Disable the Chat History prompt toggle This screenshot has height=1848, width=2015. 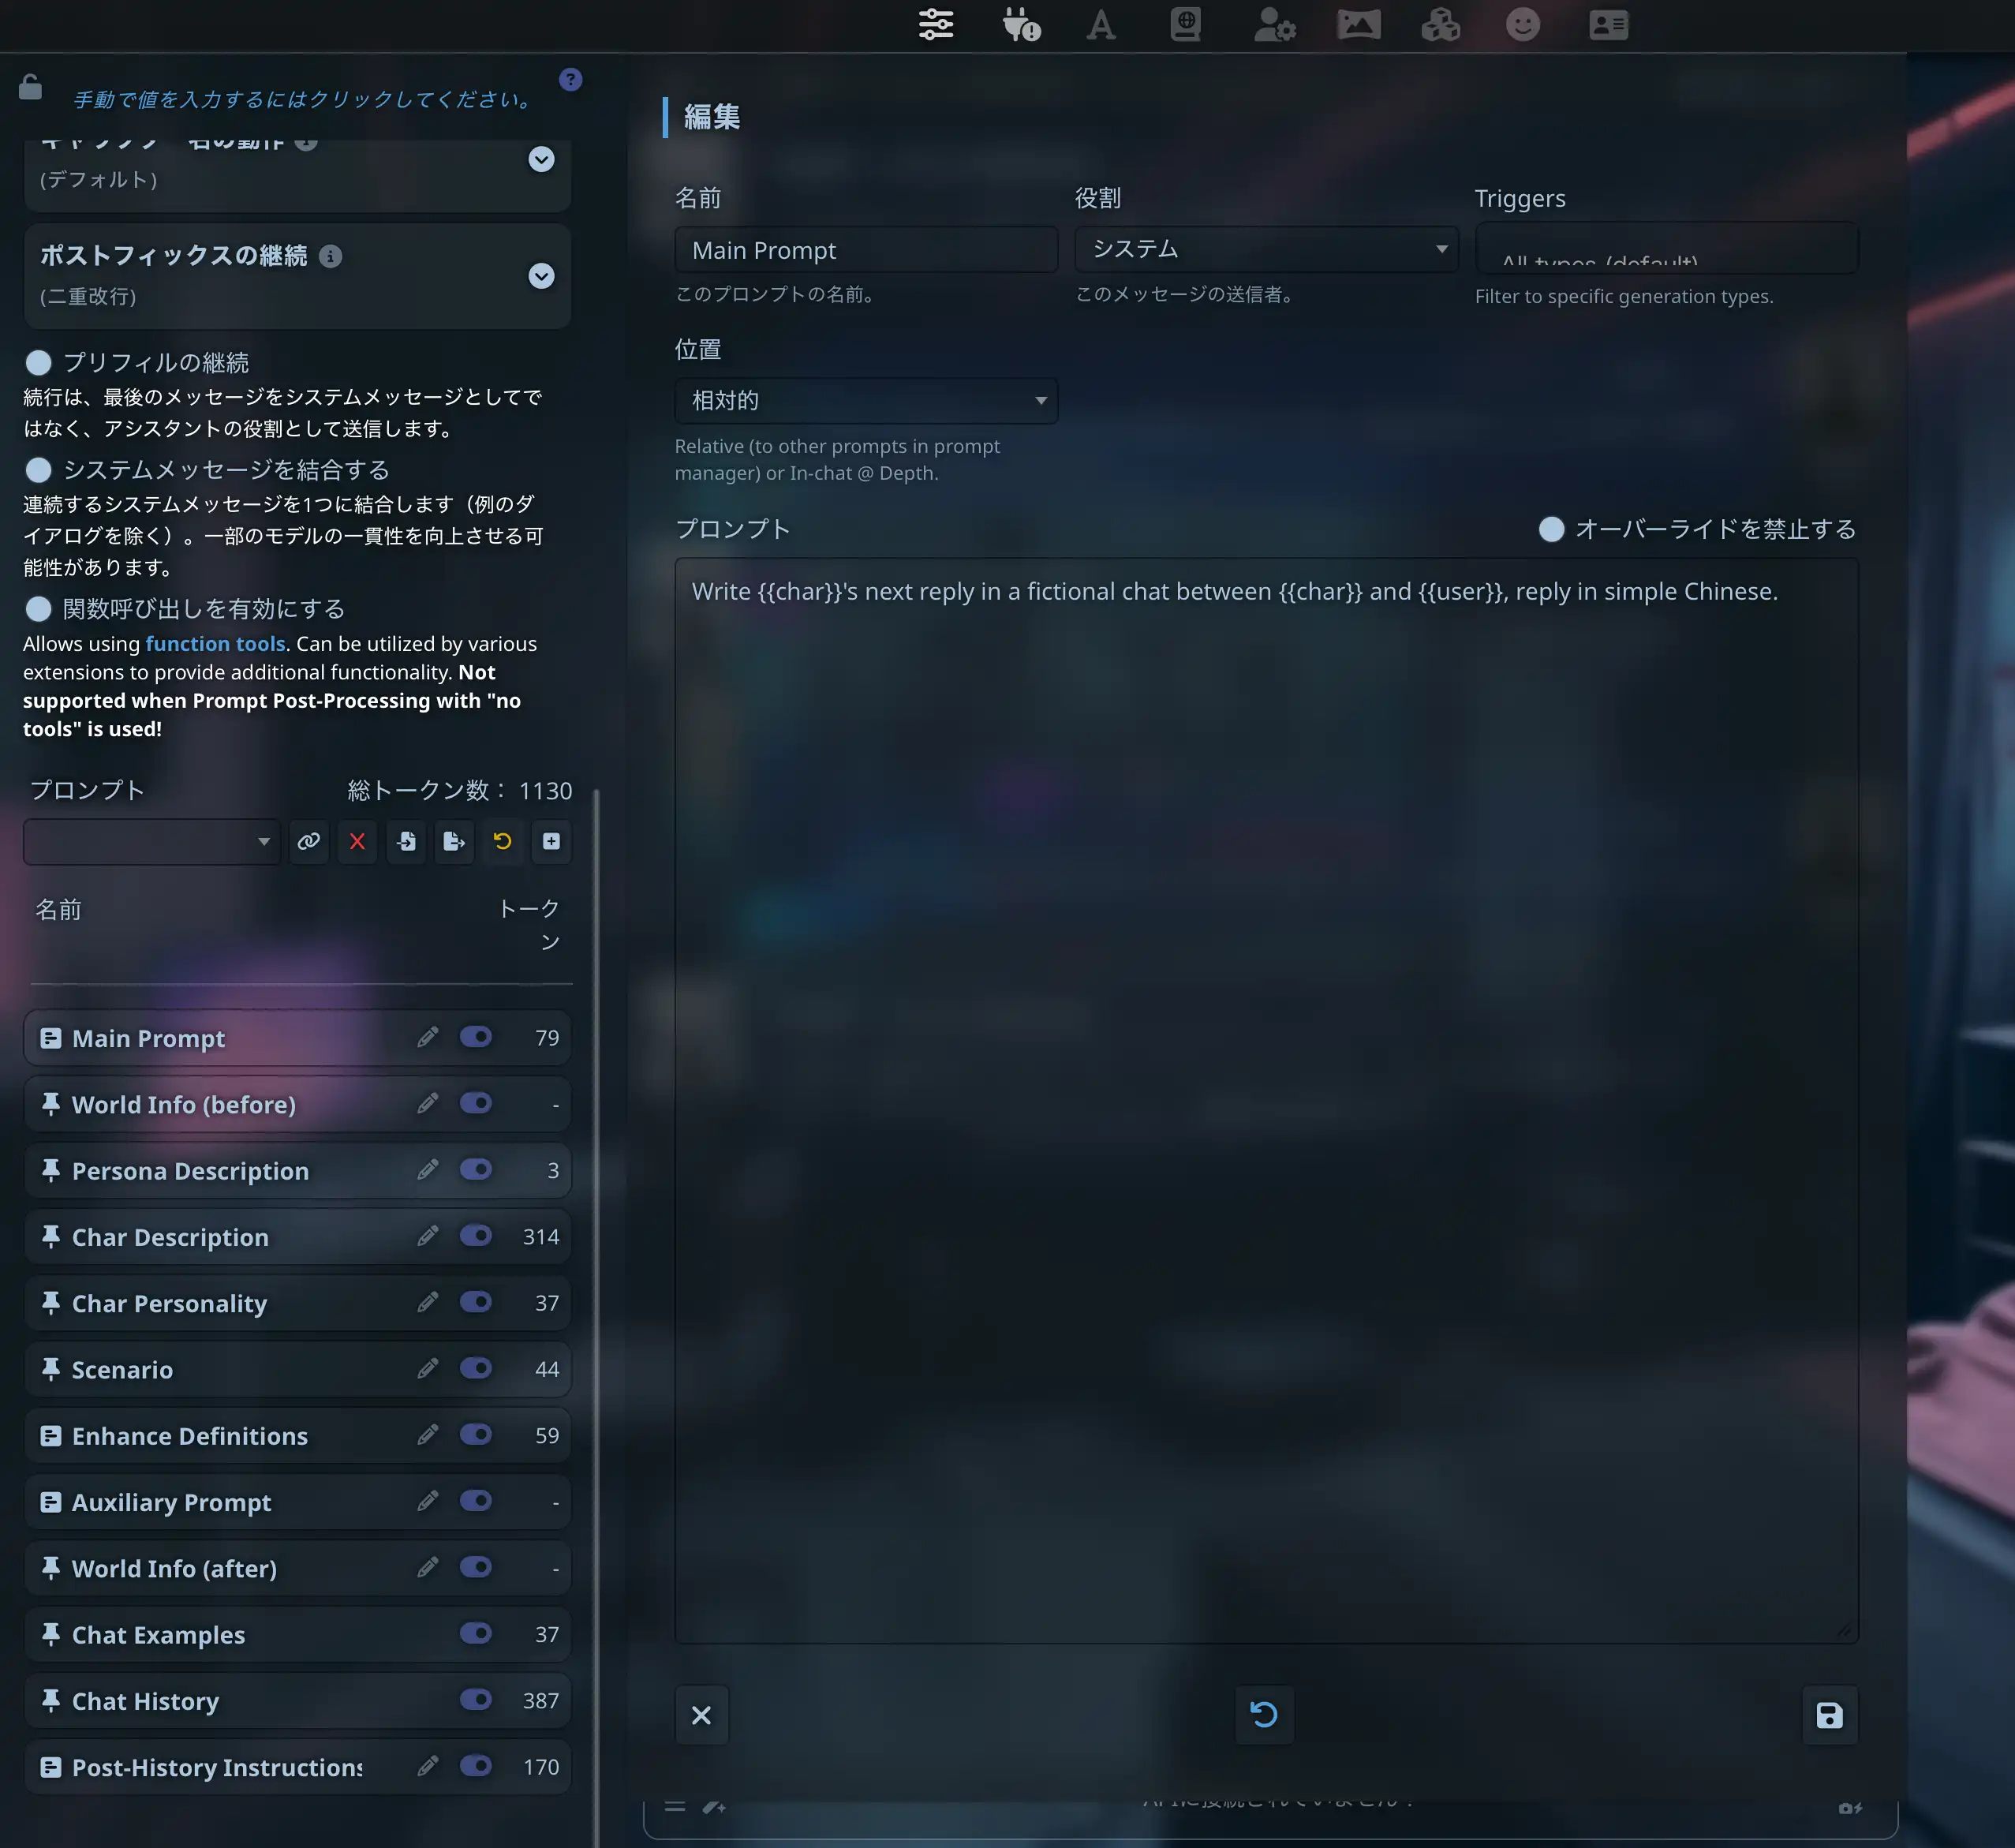pos(476,1699)
